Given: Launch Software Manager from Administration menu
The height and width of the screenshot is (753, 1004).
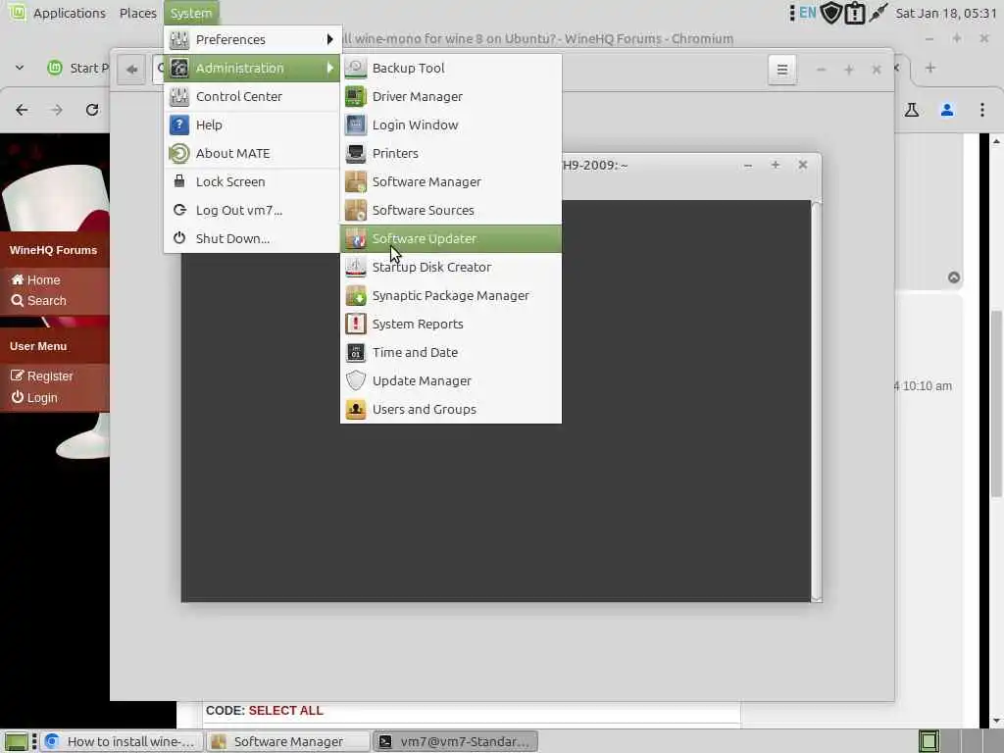Looking at the screenshot, I should 451,181.
